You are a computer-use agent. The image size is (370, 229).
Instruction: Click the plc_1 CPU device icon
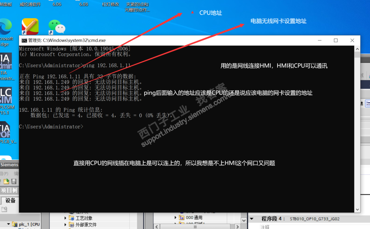(x=14, y=224)
